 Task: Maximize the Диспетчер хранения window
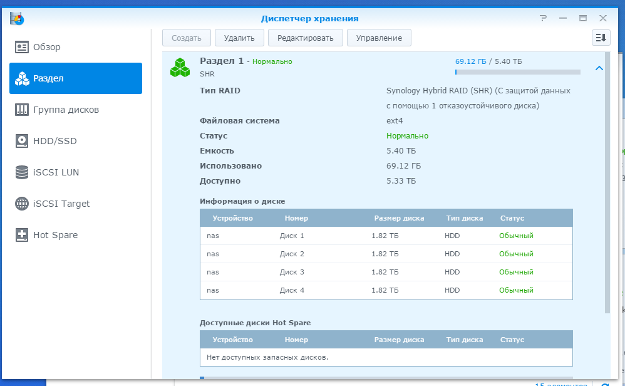coord(583,18)
